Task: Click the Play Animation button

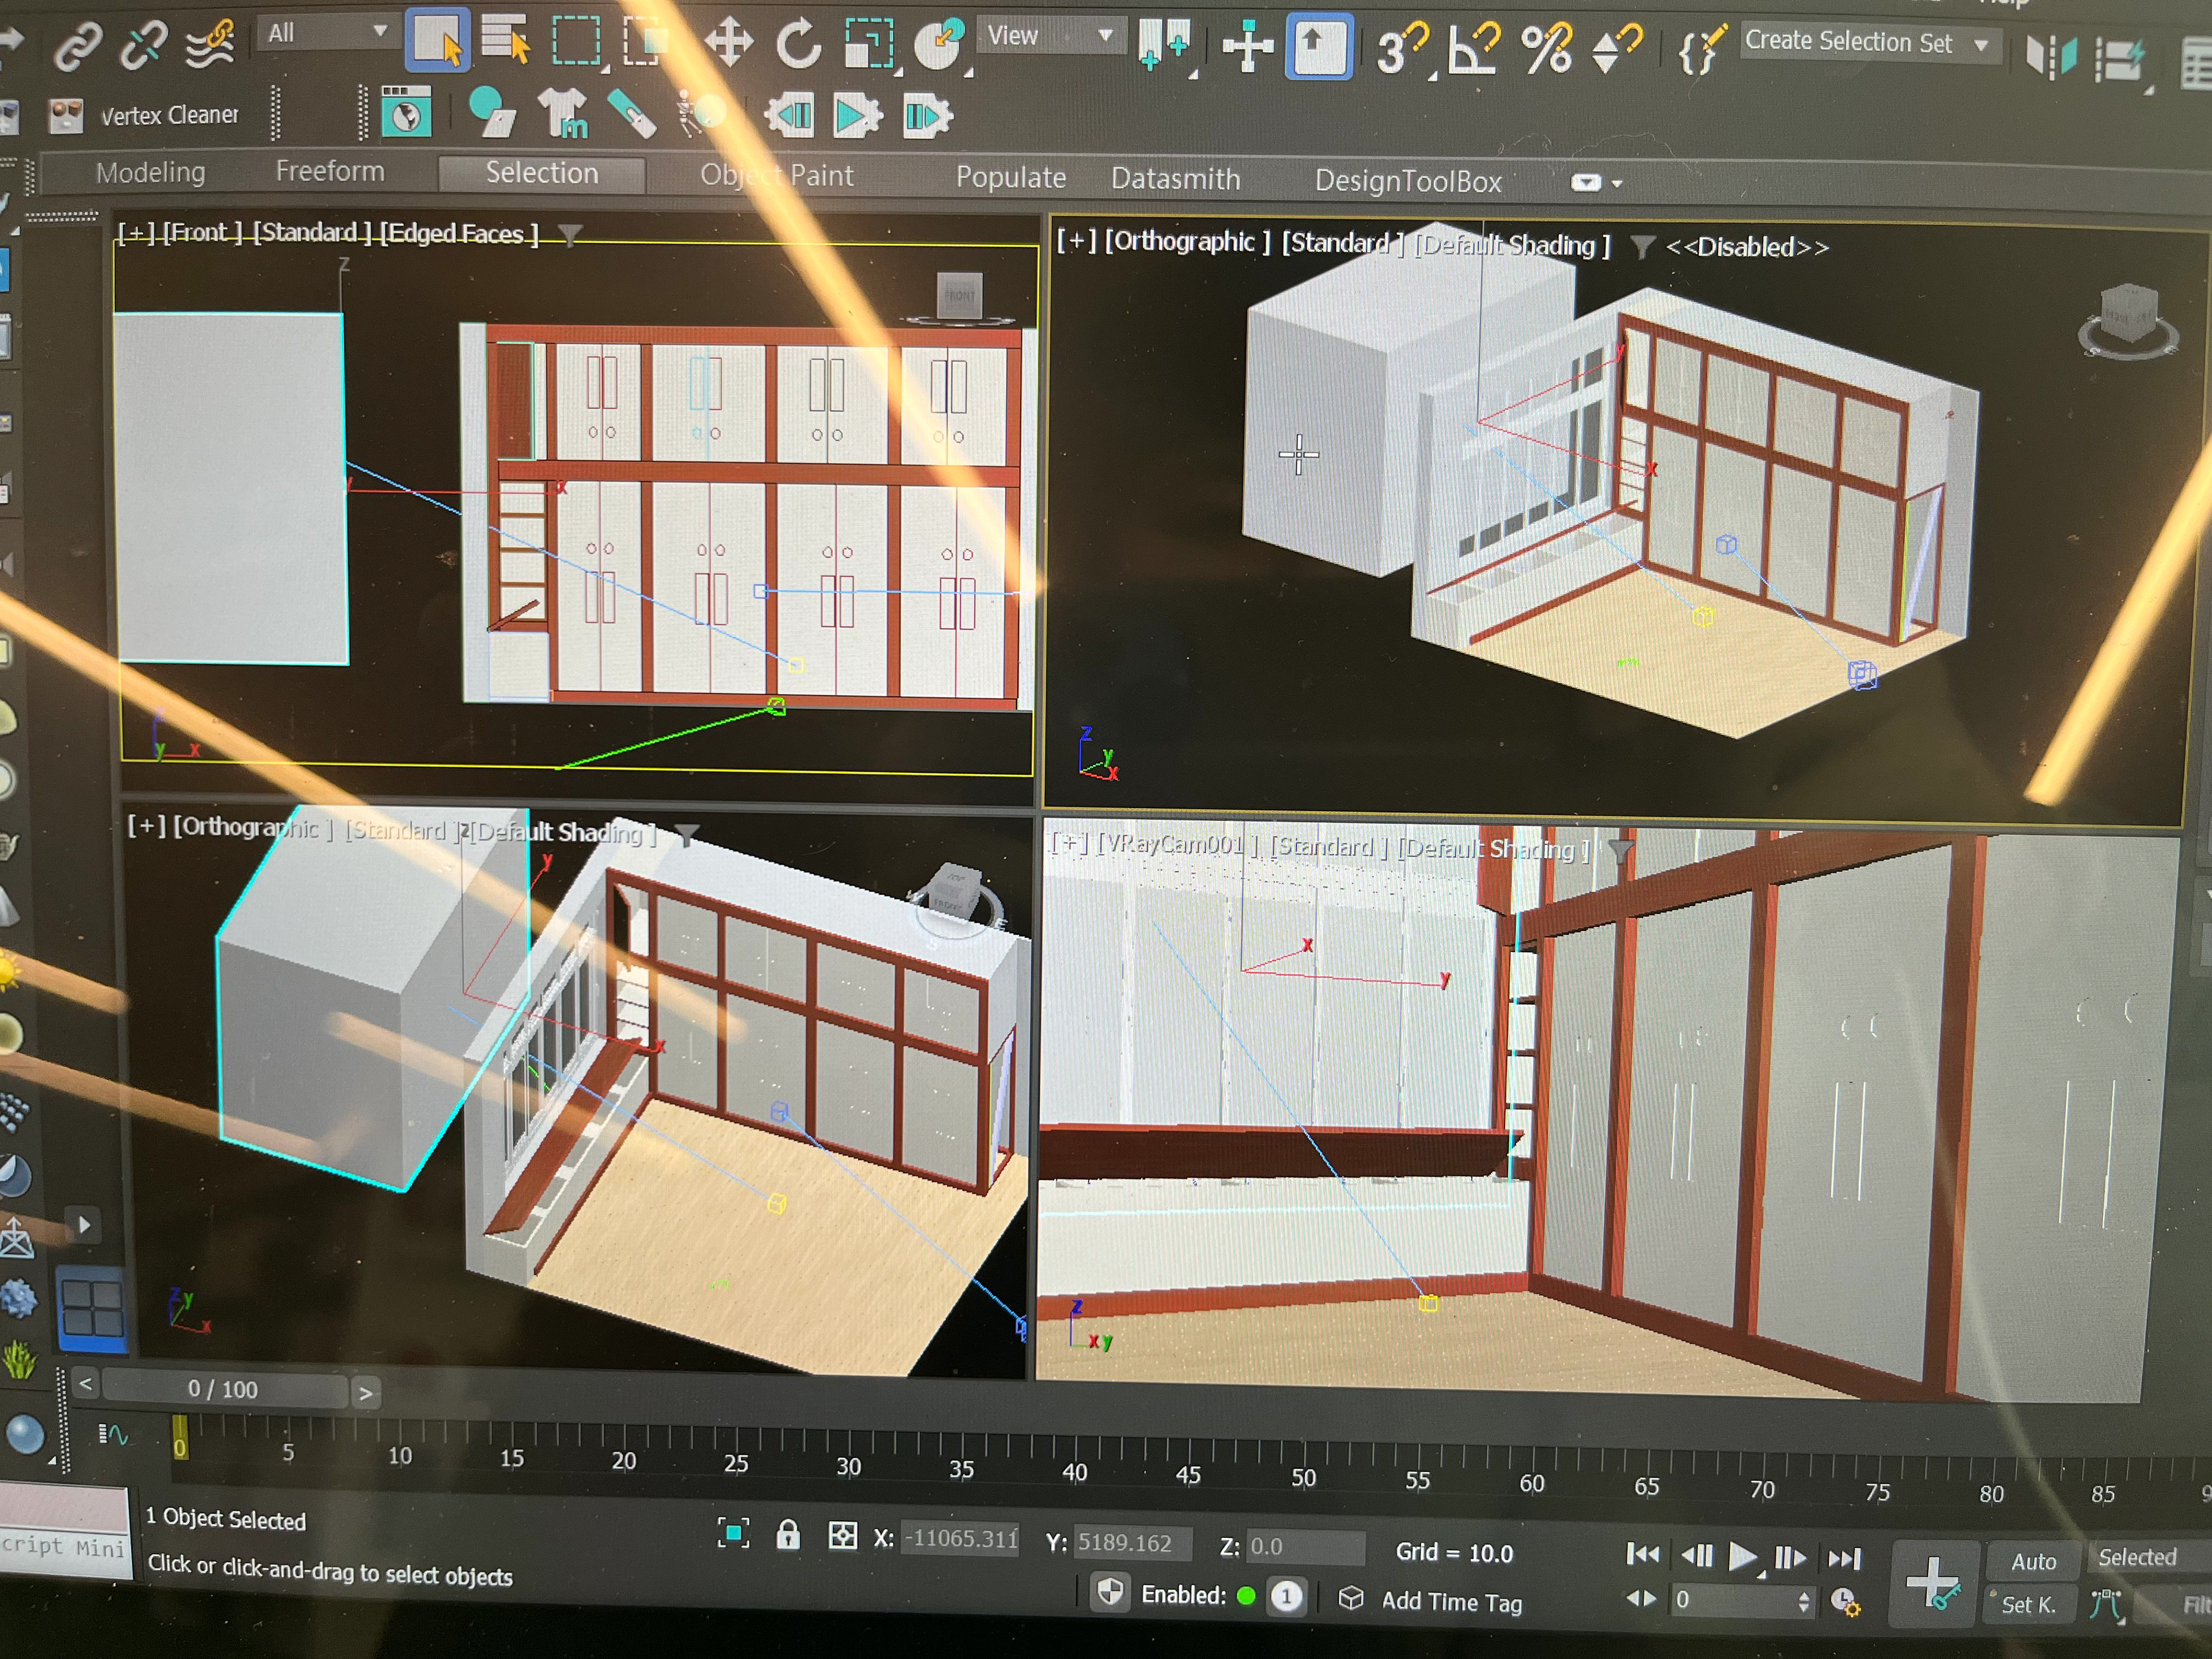Action: 1742,1556
